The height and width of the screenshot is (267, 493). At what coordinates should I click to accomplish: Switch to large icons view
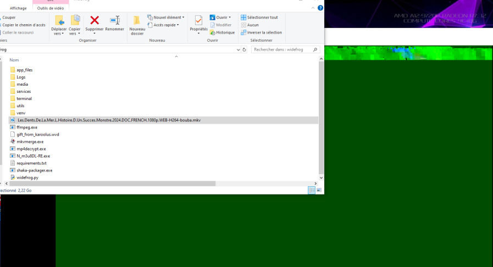[x=319, y=190]
